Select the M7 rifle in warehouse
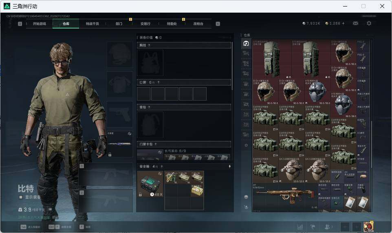Viewport: 392px width, 233px height. (285, 196)
